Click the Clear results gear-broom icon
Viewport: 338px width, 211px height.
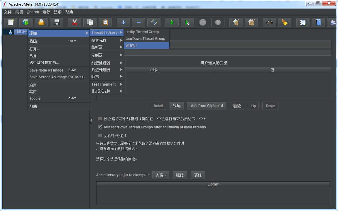(236, 22)
